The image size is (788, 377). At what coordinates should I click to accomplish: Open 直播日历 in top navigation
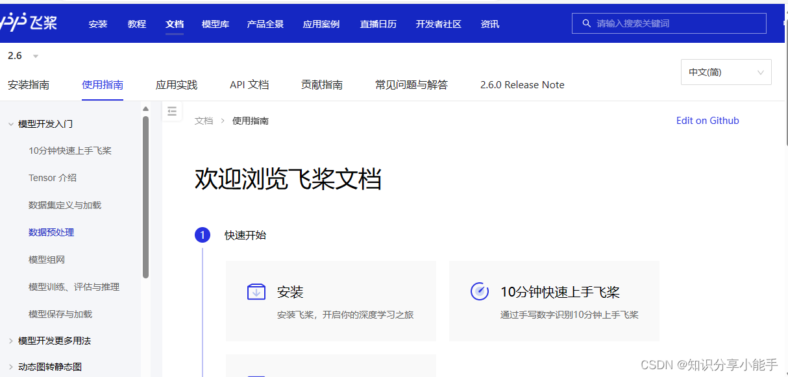378,24
